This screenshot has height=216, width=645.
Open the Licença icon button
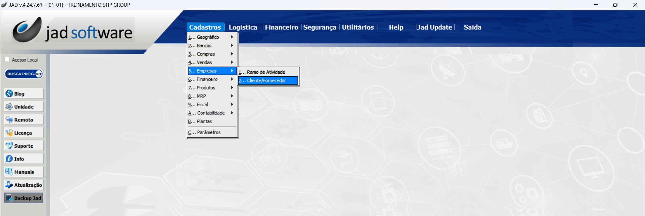click(x=24, y=133)
